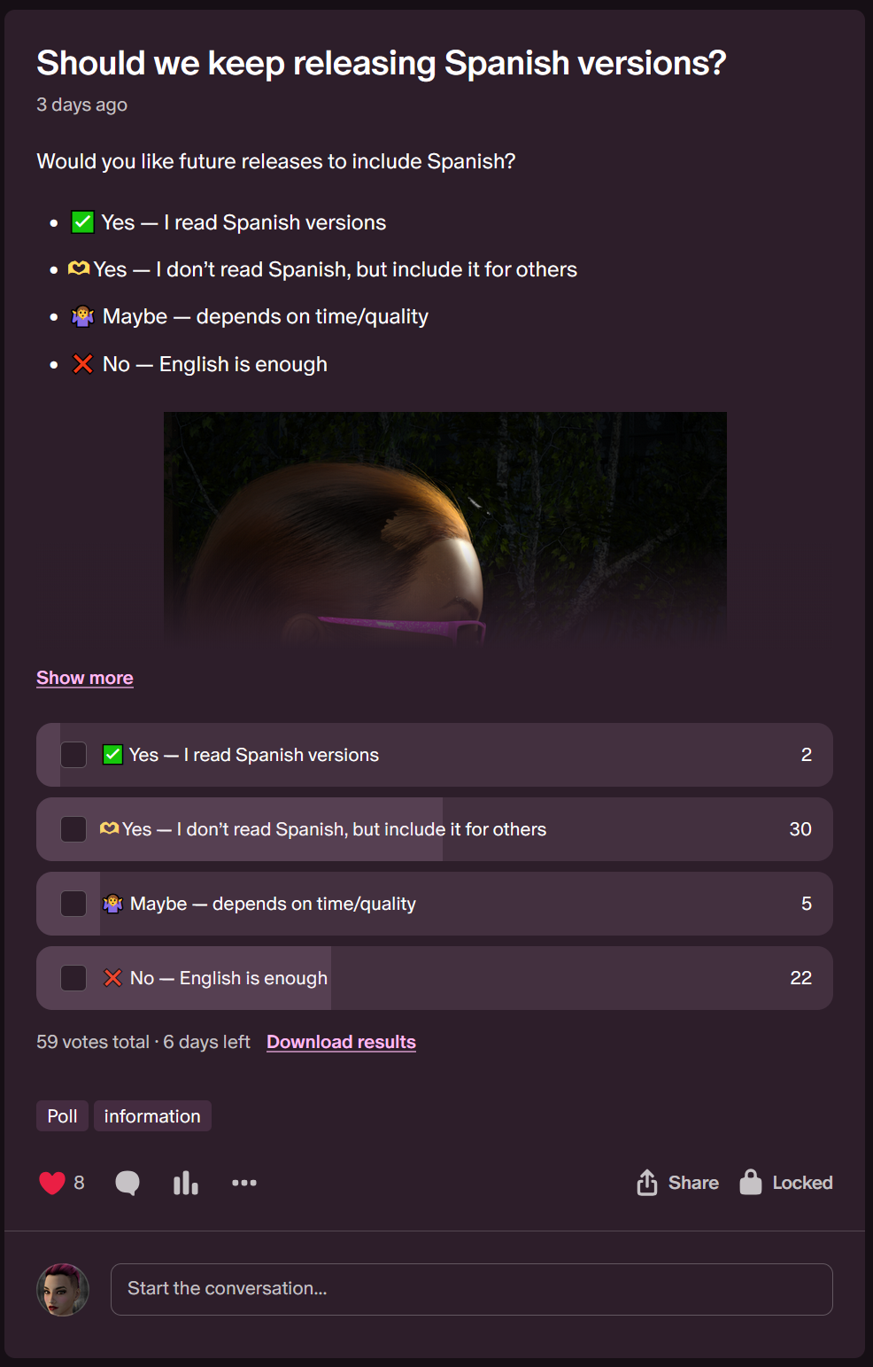The height and width of the screenshot is (1367, 873).
Task: Mark the 'No — English is enough' checkbox
Action: 73,978
